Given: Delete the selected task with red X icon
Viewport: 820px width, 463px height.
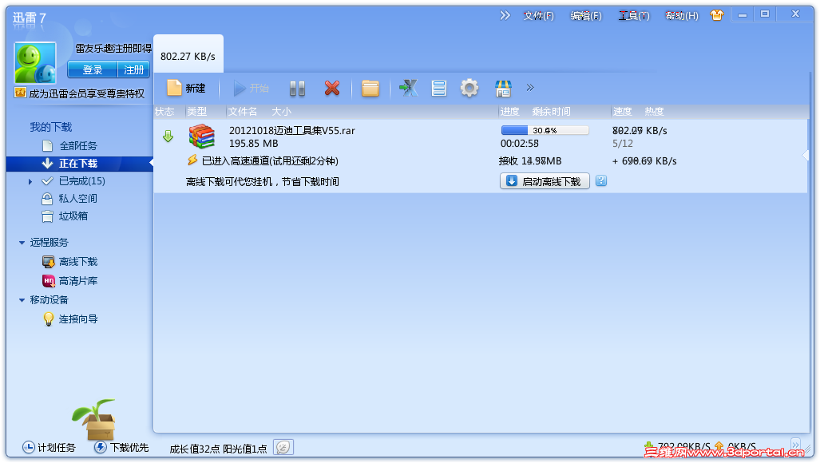Looking at the screenshot, I should tap(332, 88).
